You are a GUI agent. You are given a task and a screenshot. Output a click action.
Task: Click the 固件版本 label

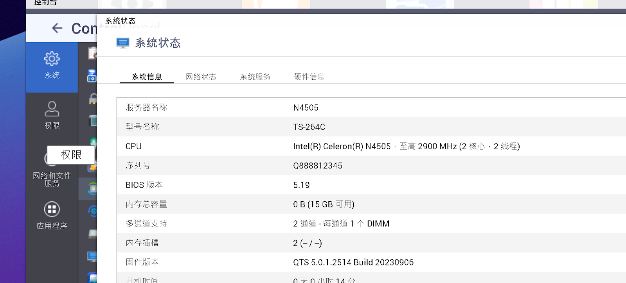tap(142, 262)
